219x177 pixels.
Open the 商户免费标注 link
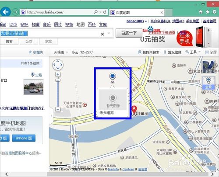tap(160, 21)
